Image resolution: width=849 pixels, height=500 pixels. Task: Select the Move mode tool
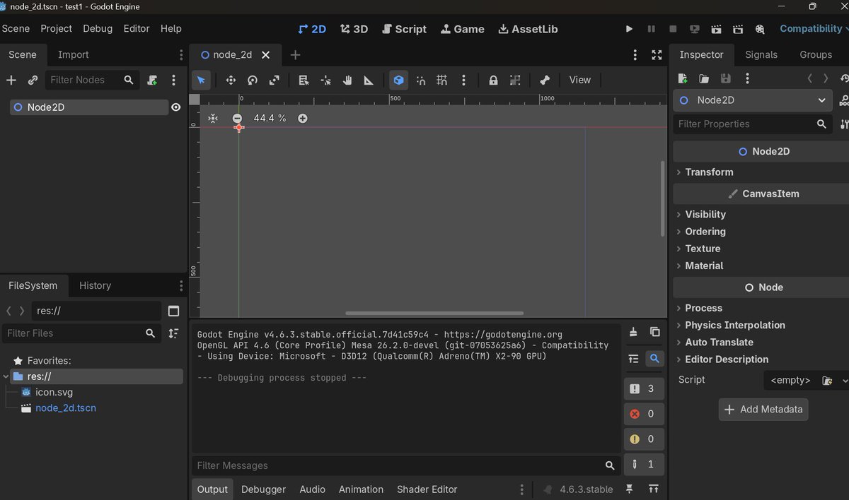pos(231,81)
